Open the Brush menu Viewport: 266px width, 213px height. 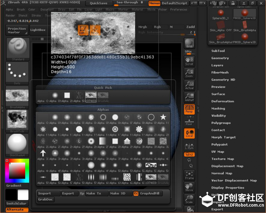pyautogui.click(x=21, y=10)
